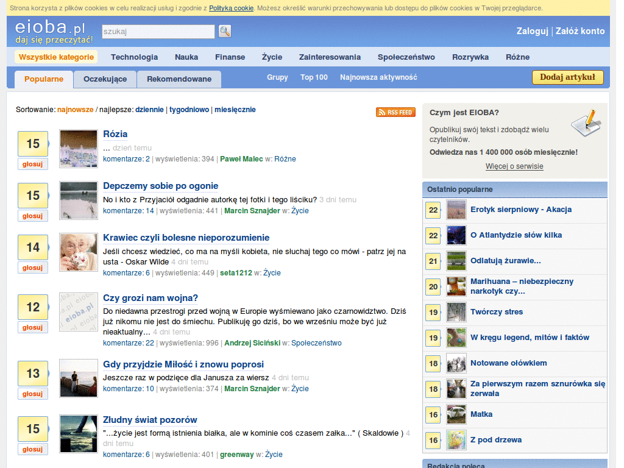Vote głosuj for Krawiec czyli bolesne nieporozumienie
624x468 pixels.
coord(33,268)
